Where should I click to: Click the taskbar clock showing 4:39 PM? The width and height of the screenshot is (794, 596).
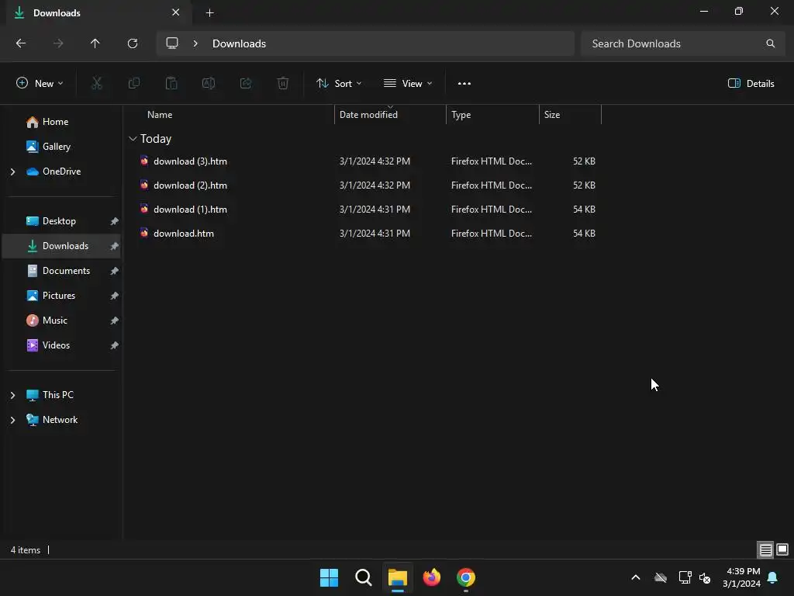[x=741, y=577]
